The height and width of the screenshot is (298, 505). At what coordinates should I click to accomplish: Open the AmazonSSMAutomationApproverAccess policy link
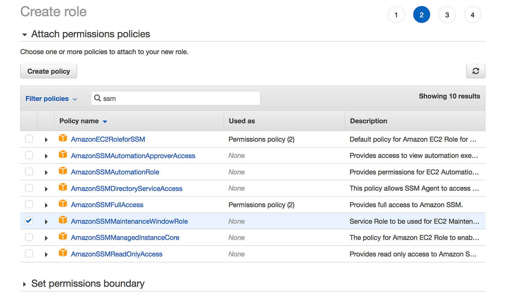coord(133,156)
